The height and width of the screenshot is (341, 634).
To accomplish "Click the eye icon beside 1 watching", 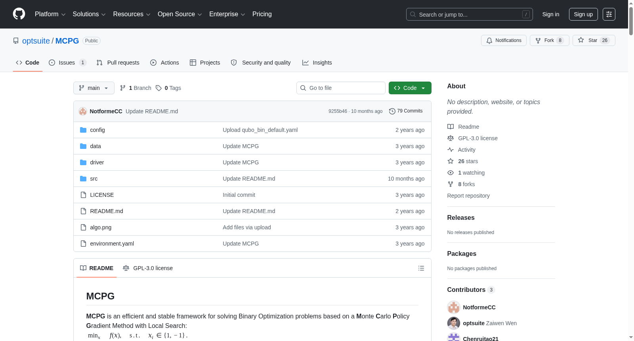I will point(451,173).
